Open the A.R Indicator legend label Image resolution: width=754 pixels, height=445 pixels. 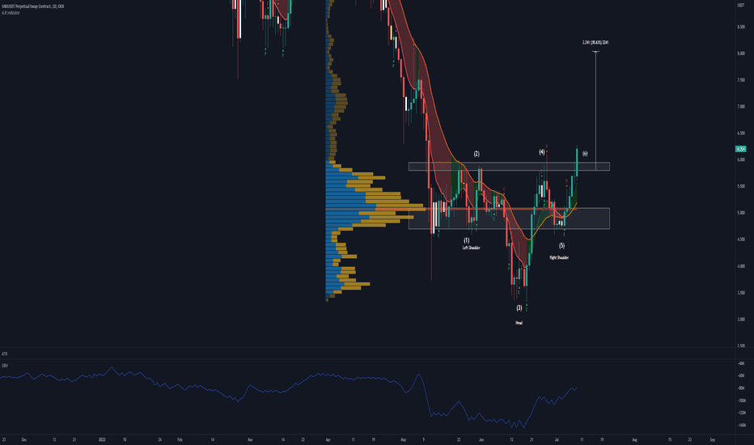11,12
